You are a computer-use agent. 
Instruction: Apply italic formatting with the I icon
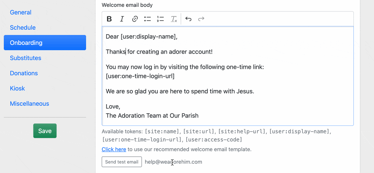tap(122, 19)
